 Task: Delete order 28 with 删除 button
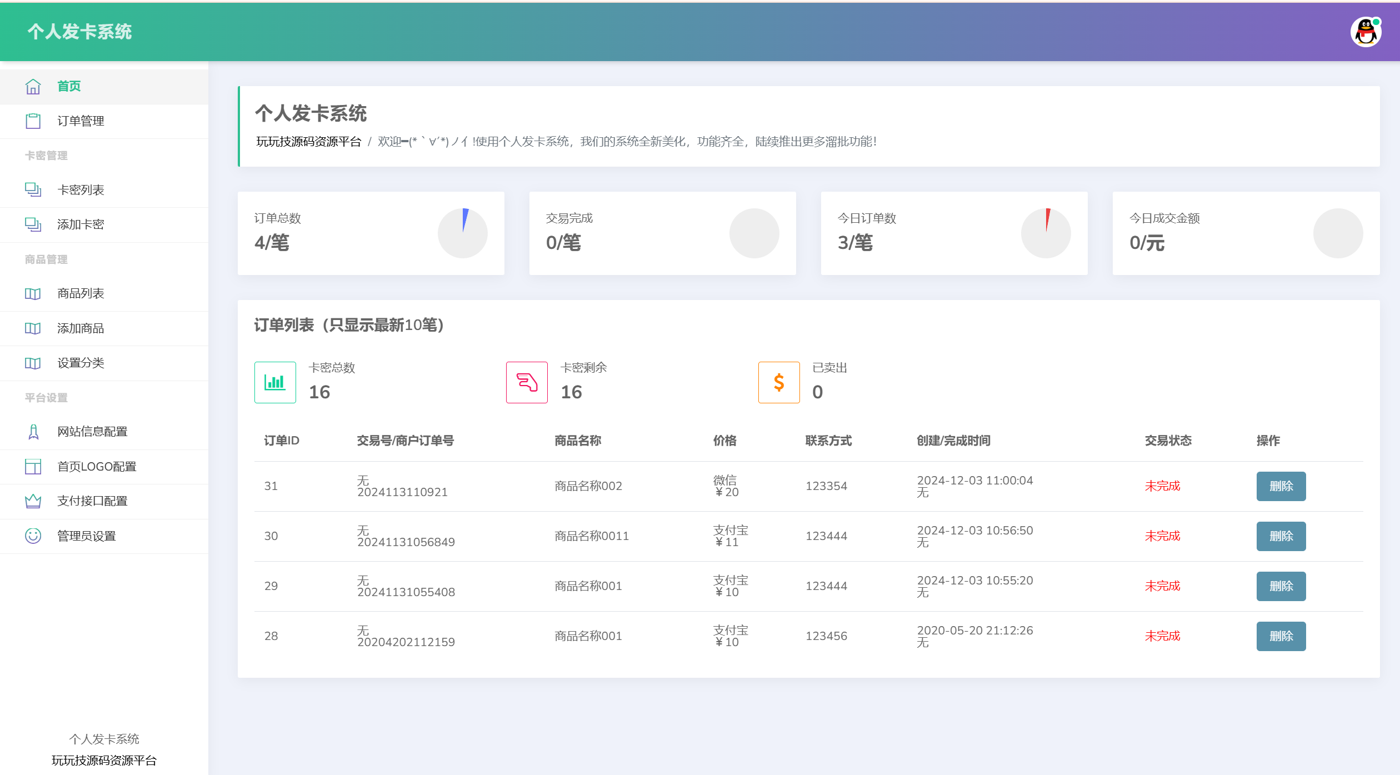pos(1281,636)
